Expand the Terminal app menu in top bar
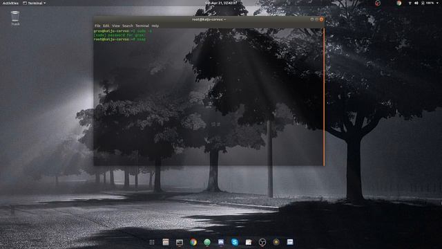The width and height of the screenshot is (442, 249). 34,3
